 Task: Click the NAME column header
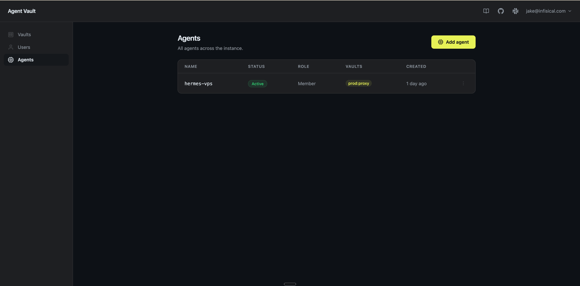point(191,67)
